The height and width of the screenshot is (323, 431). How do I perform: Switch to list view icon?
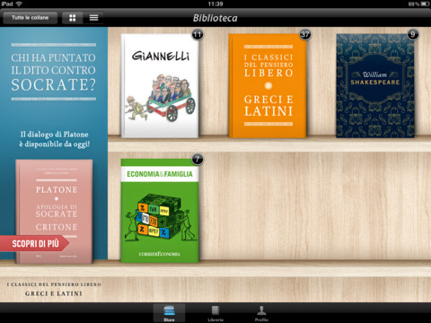tap(93, 18)
